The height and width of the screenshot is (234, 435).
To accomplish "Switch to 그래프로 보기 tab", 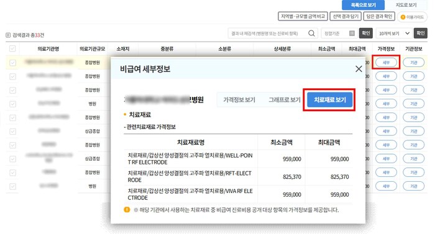I will point(284,100).
